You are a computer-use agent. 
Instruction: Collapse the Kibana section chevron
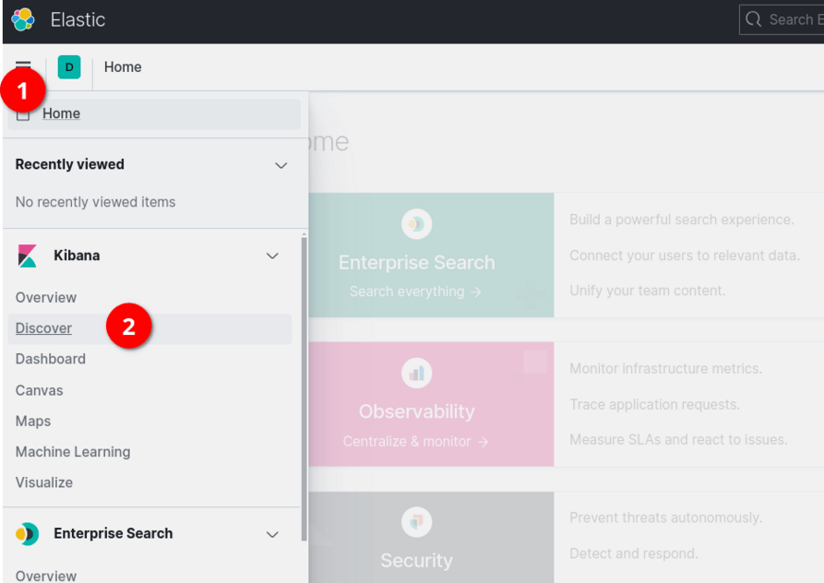pyautogui.click(x=272, y=256)
